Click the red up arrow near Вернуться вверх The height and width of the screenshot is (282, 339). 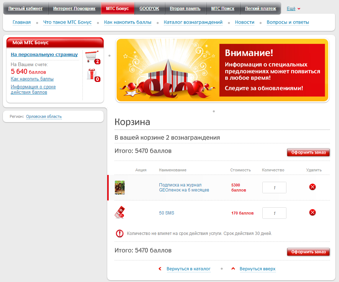pyautogui.click(x=233, y=269)
